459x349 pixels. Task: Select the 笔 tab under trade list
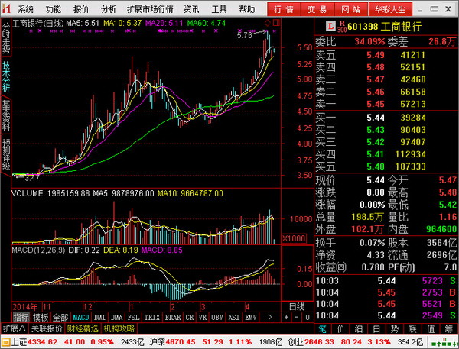[x=322, y=329]
